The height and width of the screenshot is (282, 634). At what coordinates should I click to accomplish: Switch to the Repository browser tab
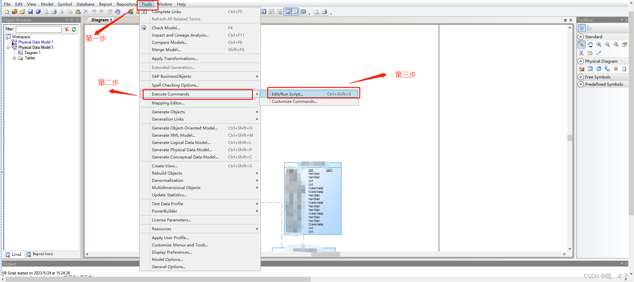[39, 254]
